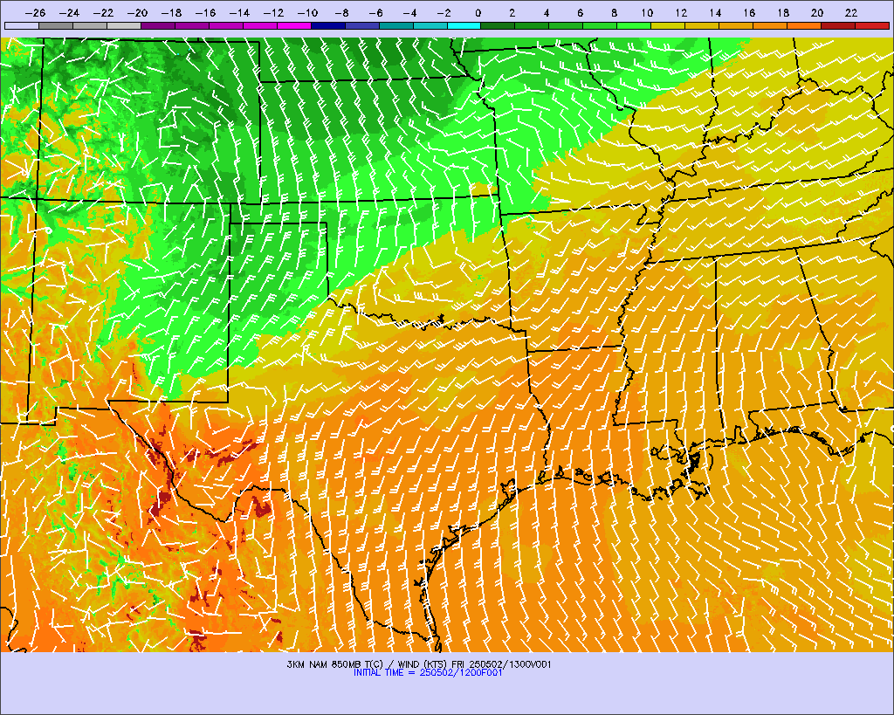Select the gray swatch between -26 and -24

pyautogui.click(x=56, y=25)
